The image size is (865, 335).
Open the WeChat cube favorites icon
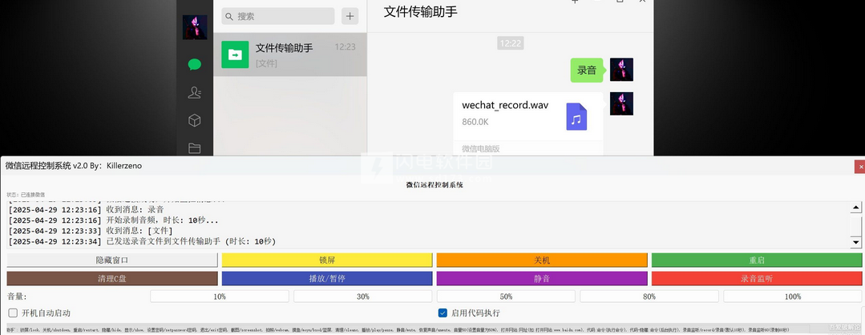coord(194,120)
